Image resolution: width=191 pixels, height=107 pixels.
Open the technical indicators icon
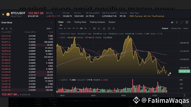click(x=104, y=28)
